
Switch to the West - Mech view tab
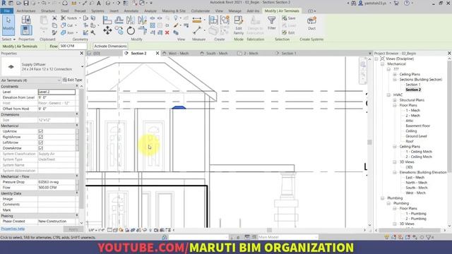(178, 54)
